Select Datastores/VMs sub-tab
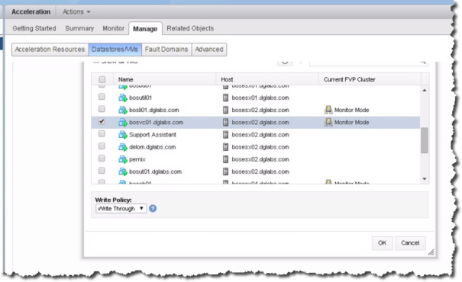462x282 pixels. 115,50
